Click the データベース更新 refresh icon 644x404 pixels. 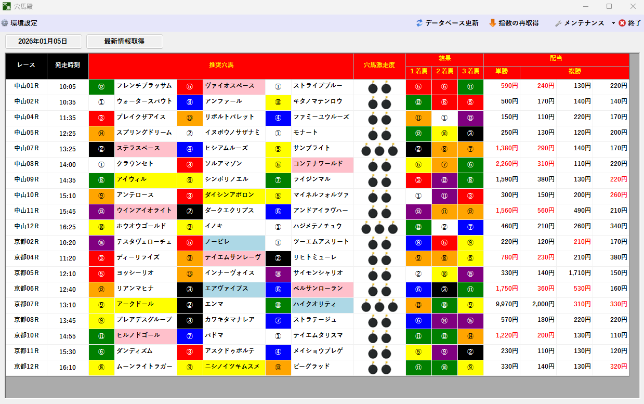click(419, 23)
